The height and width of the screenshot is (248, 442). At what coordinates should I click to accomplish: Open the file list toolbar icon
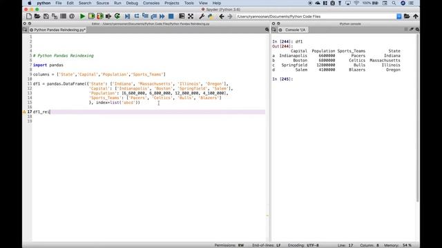pyautogui.click(x=63, y=17)
